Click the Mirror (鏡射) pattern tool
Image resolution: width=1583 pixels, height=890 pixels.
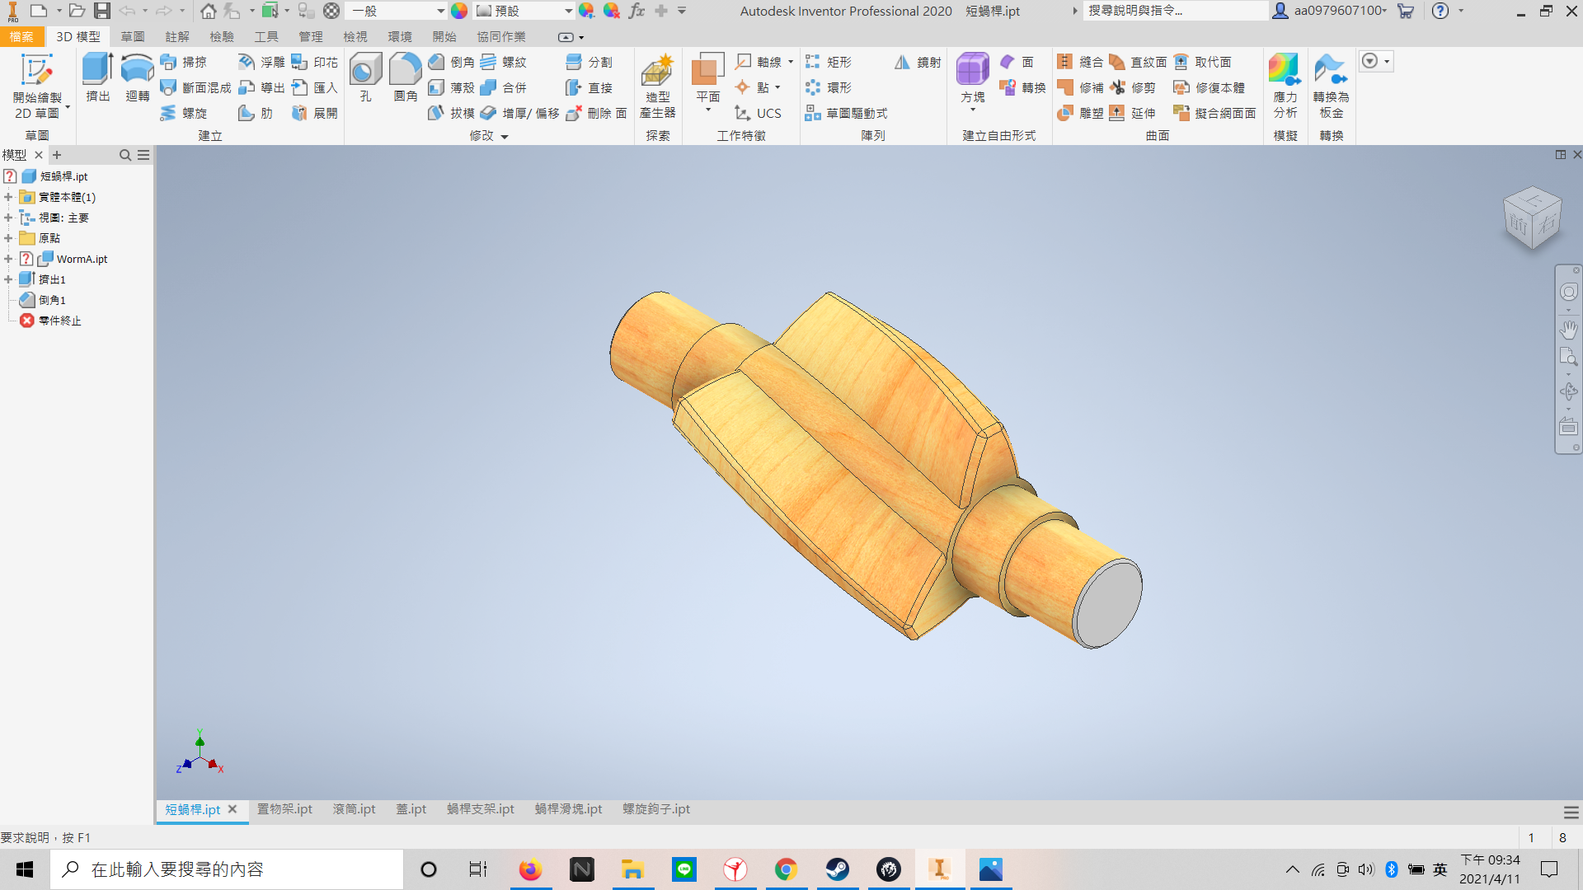(x=918, y=63)
